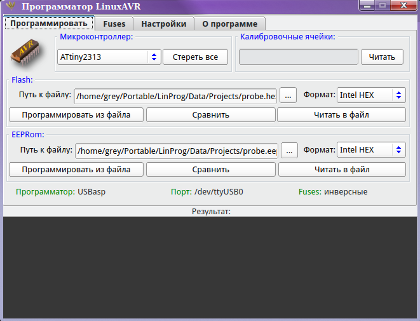The image size is (420, 321).
Task: Click the Flash file path field
Action: pyautogui.click(x=175, y=96)
